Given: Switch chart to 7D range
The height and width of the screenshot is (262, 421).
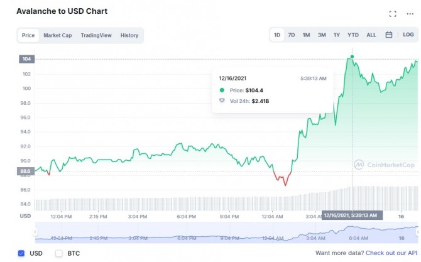Looking at the screenshot, I should point(292,35).
